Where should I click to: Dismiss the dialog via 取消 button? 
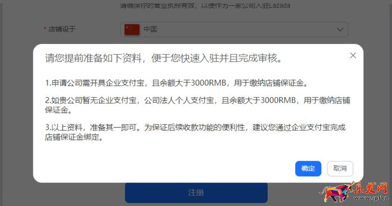click(x=340, y=169)
